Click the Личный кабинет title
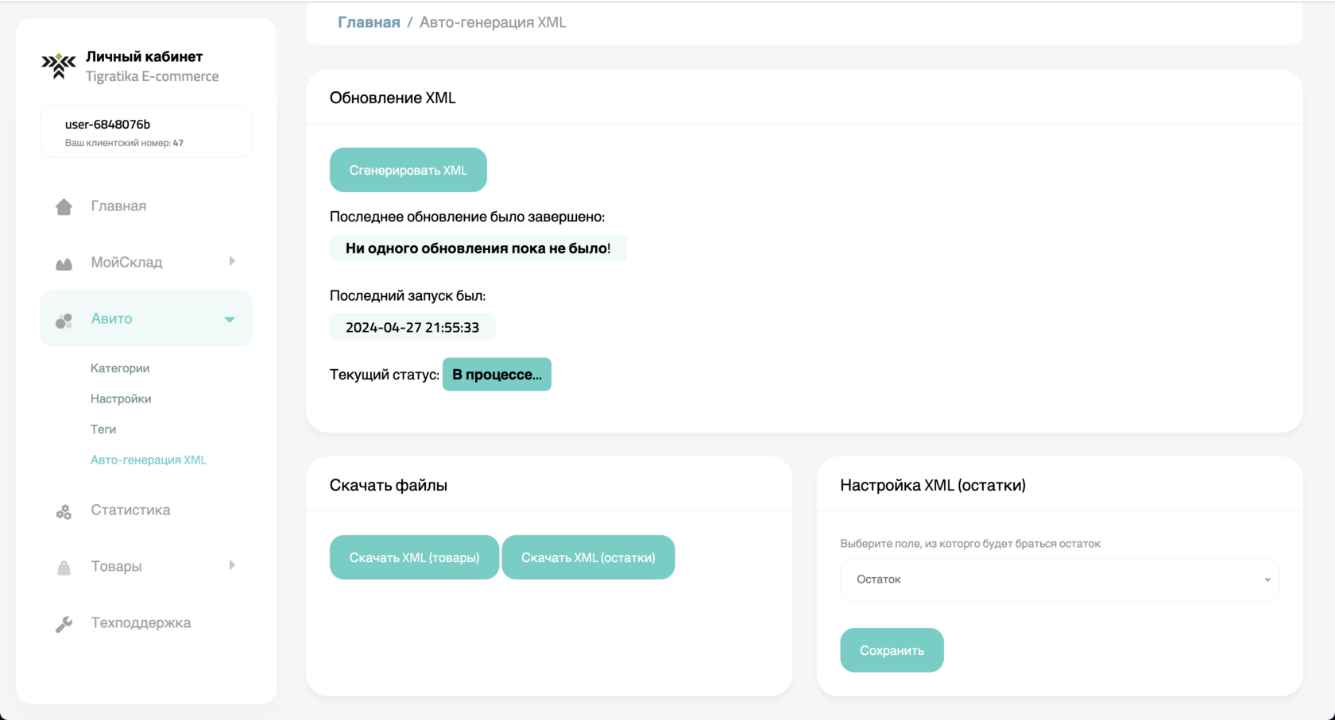 [x=144, y=56]
